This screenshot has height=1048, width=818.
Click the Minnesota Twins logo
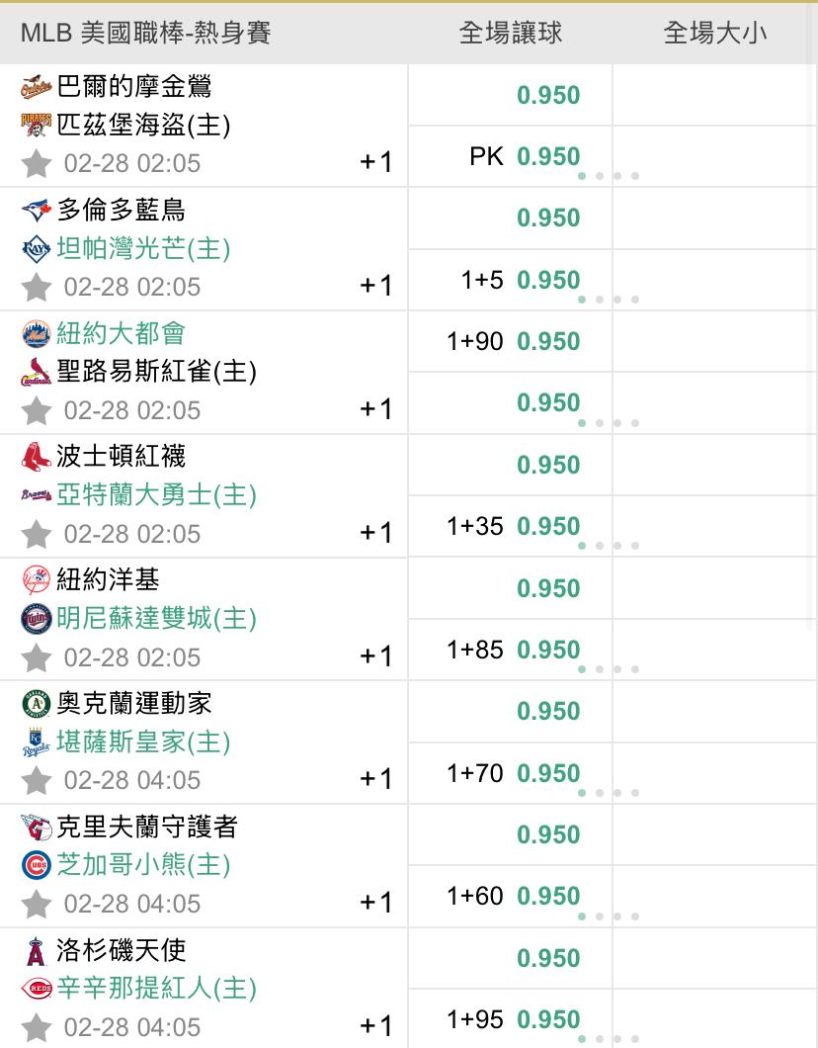[x=36, y=619]
